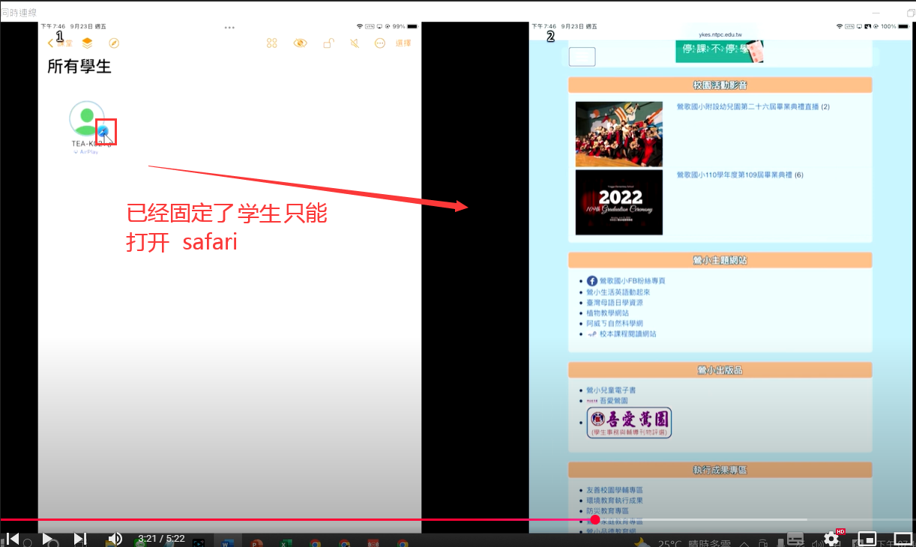Open video settings gear icon

click(x=831, y=538)
